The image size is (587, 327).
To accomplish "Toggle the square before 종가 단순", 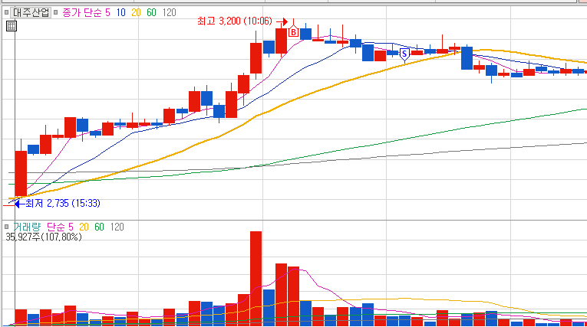I will tap(56, 12).
